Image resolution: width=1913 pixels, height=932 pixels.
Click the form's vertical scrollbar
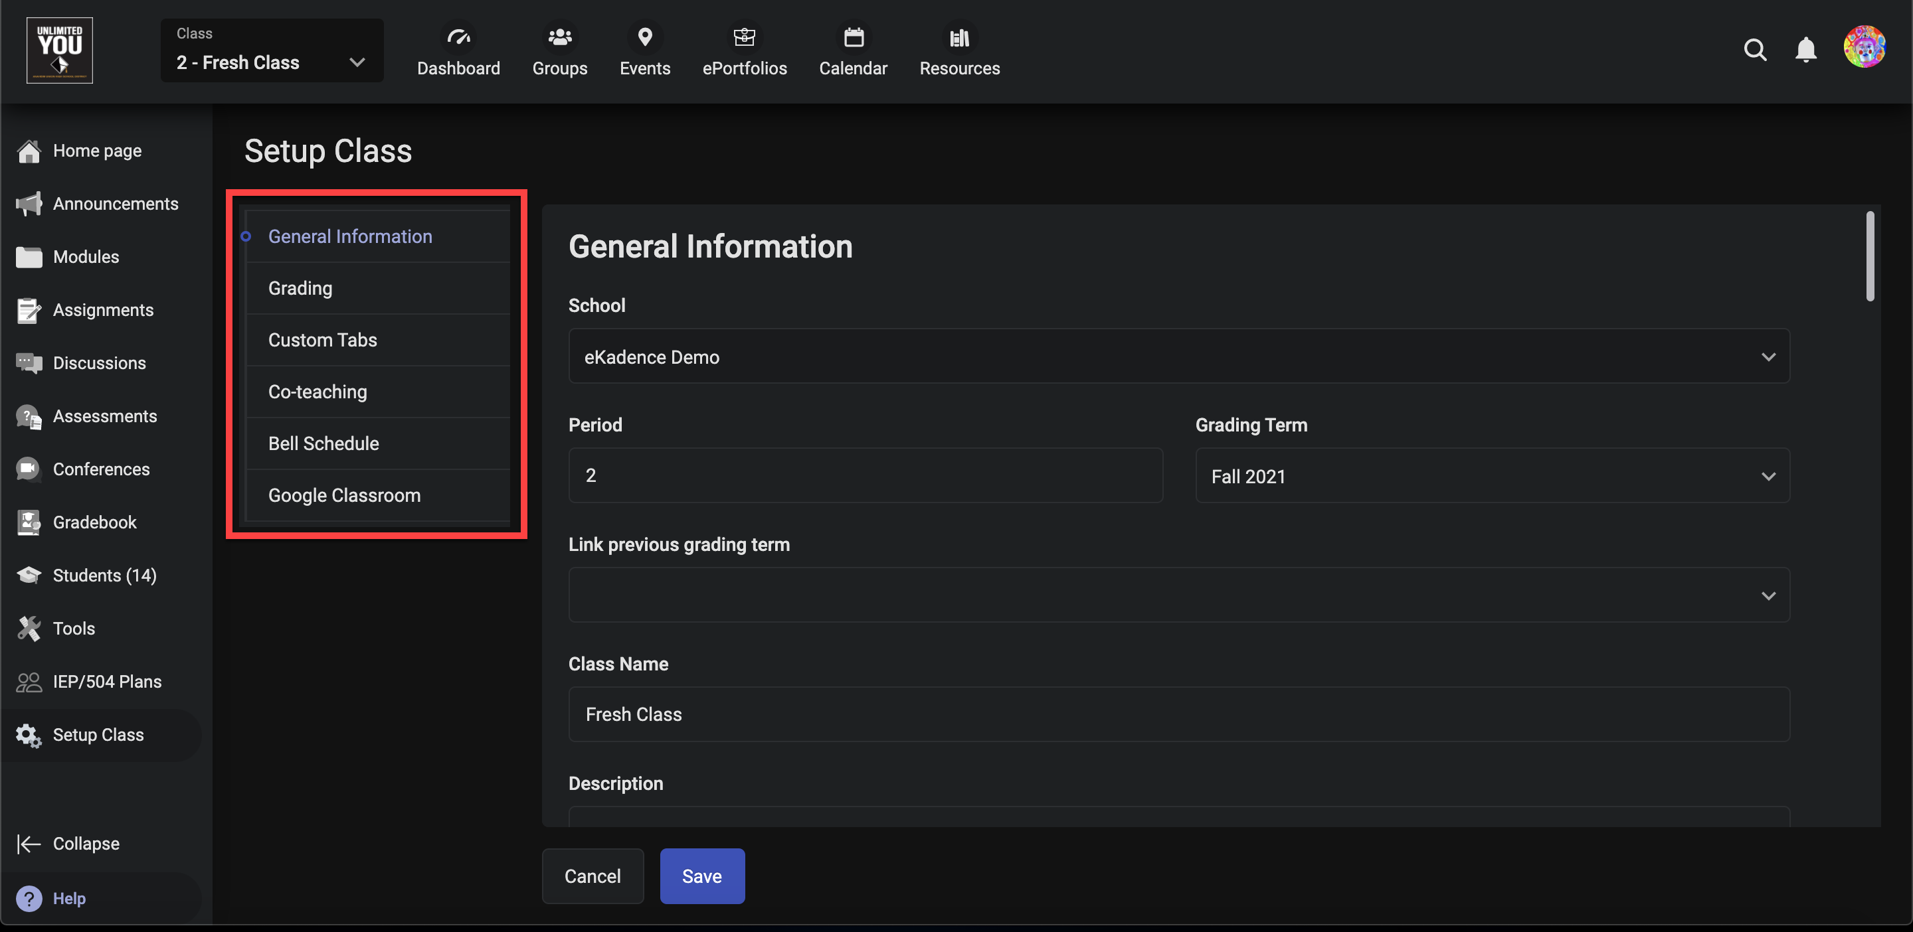1869,257
